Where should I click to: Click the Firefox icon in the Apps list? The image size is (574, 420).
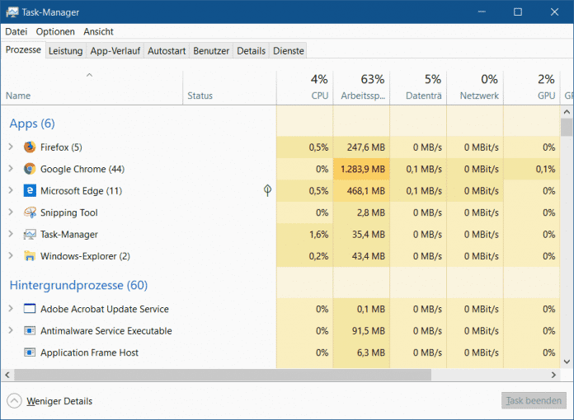(30, 147)
